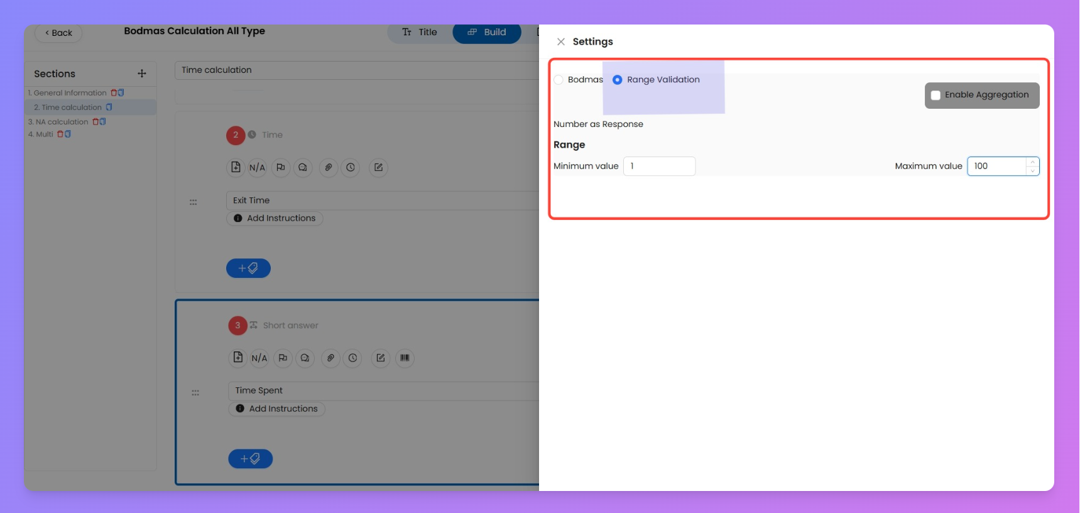Toggle the N/A option for Time Spent question
Viewport: 1080px width, 513px height.
point(259,358)
